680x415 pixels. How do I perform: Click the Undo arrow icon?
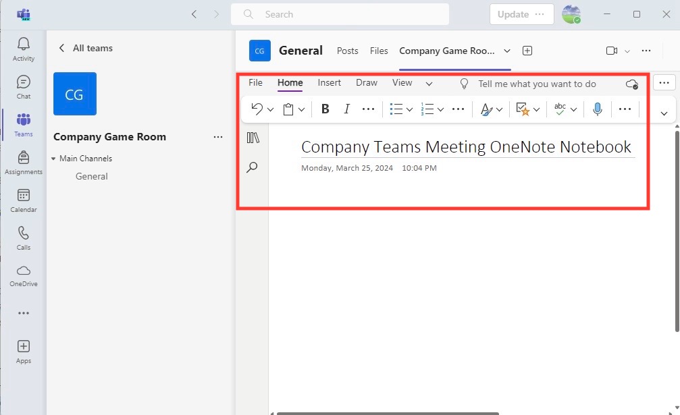pos(257,109)
